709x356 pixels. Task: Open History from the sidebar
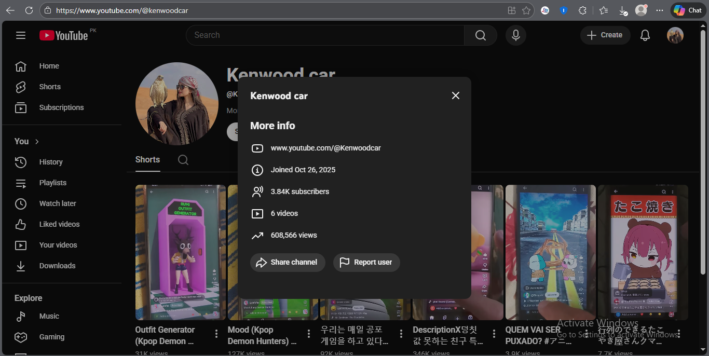coord(51,162)
